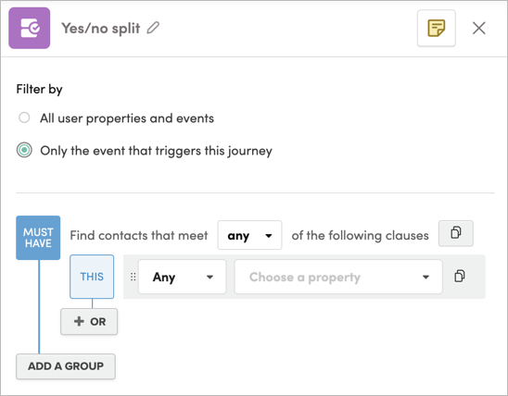Click the Yes/no split title text
Viewport: 508px width, 396px height.
coord(101,28)
